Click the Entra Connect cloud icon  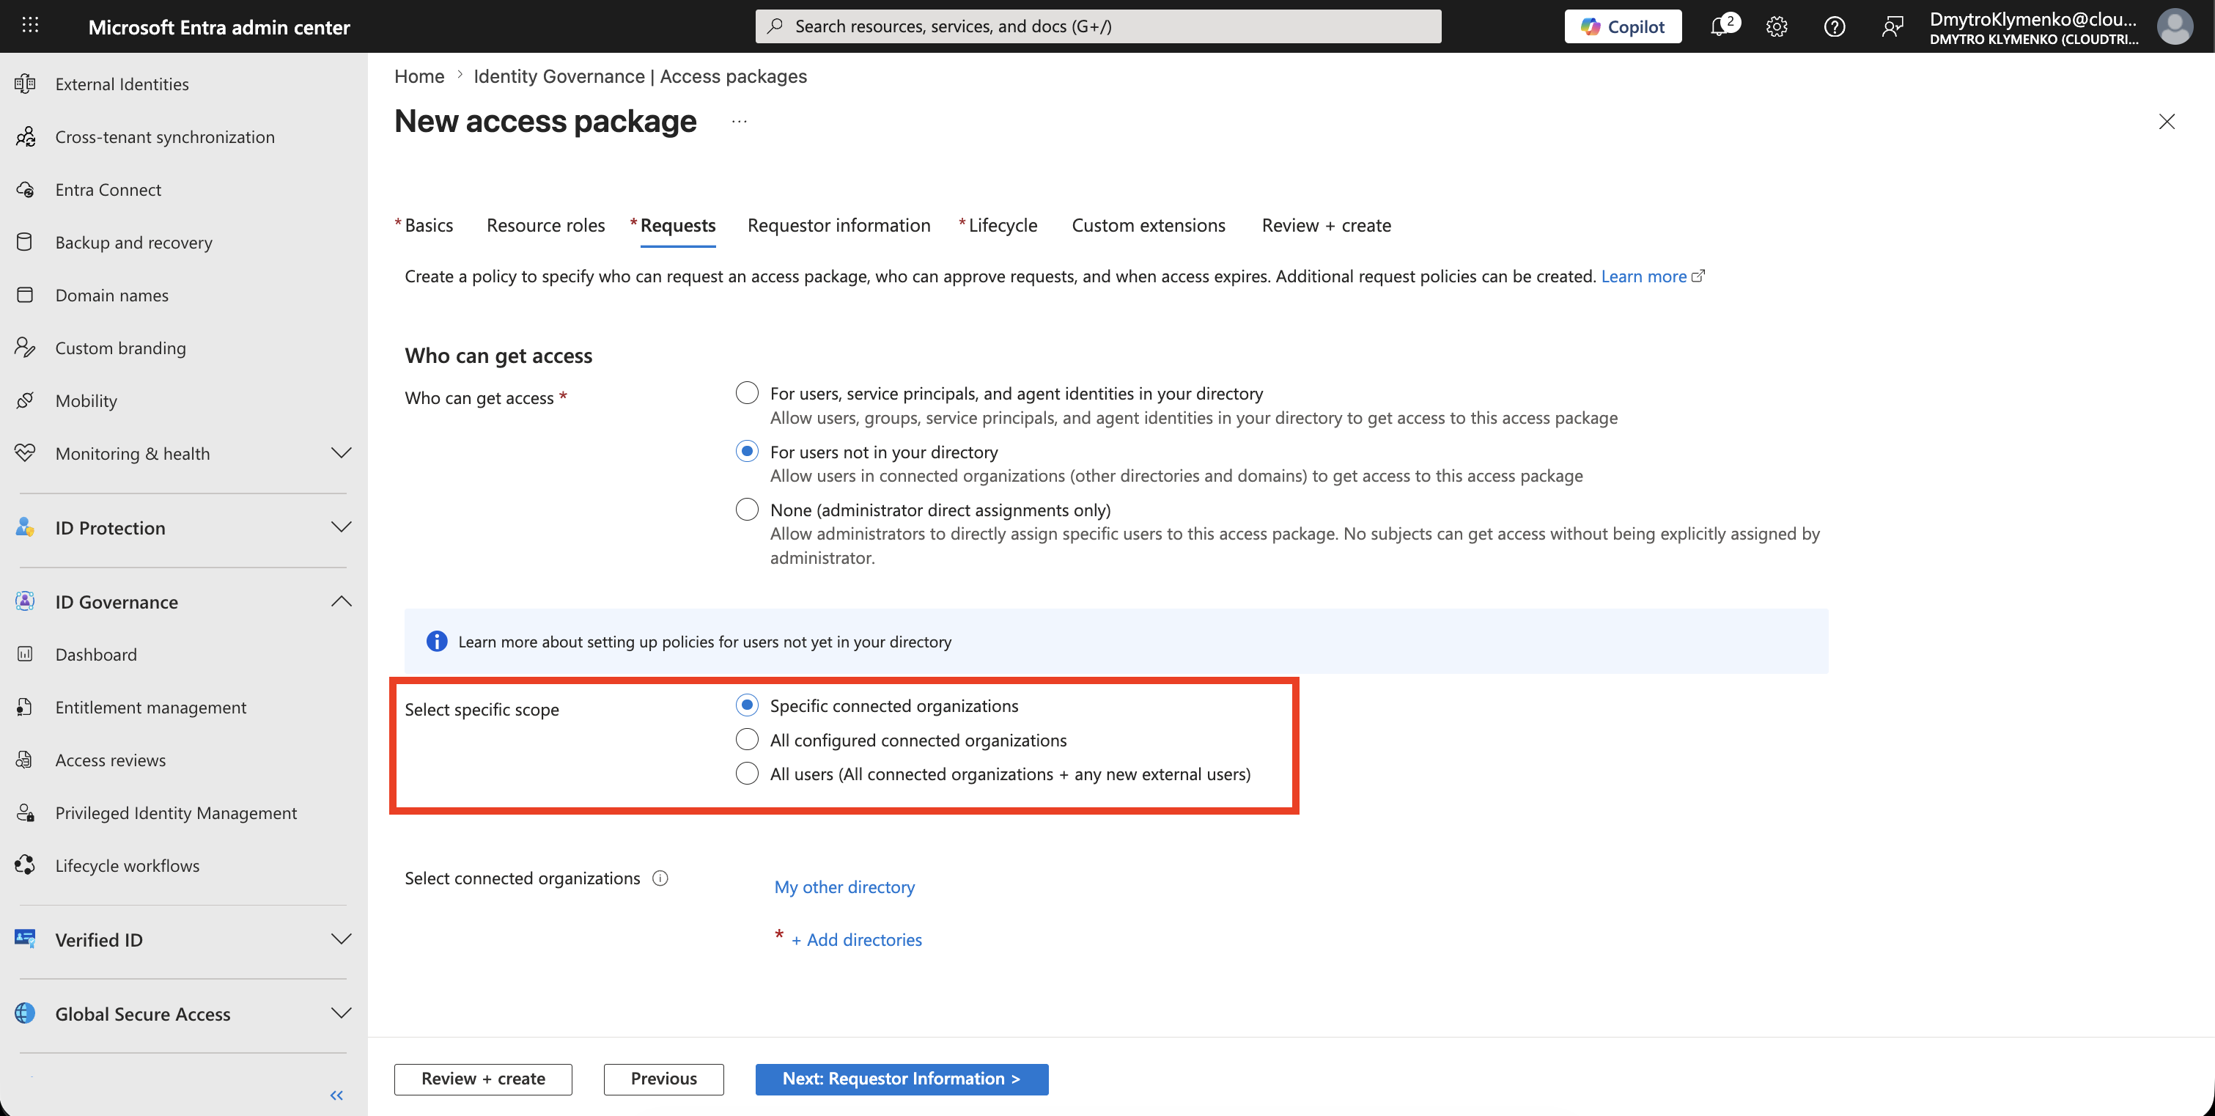coord(25,189)
